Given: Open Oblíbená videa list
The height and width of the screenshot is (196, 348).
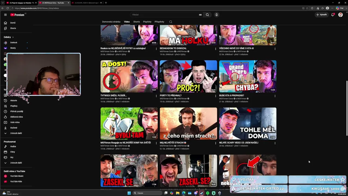Looking at the screenshot, I should 16,117.
